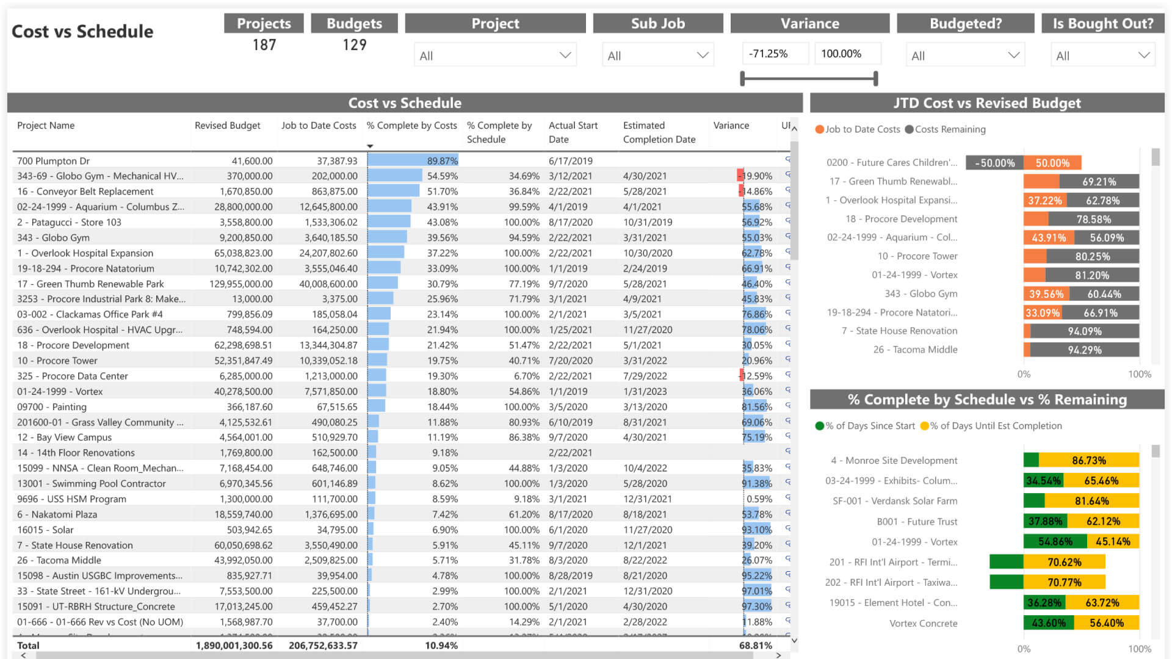Image resolution: width=1172 pixels, height=659 pixels.
Task: Click the external link icon next to Globo Gym row
Action: 789,238
